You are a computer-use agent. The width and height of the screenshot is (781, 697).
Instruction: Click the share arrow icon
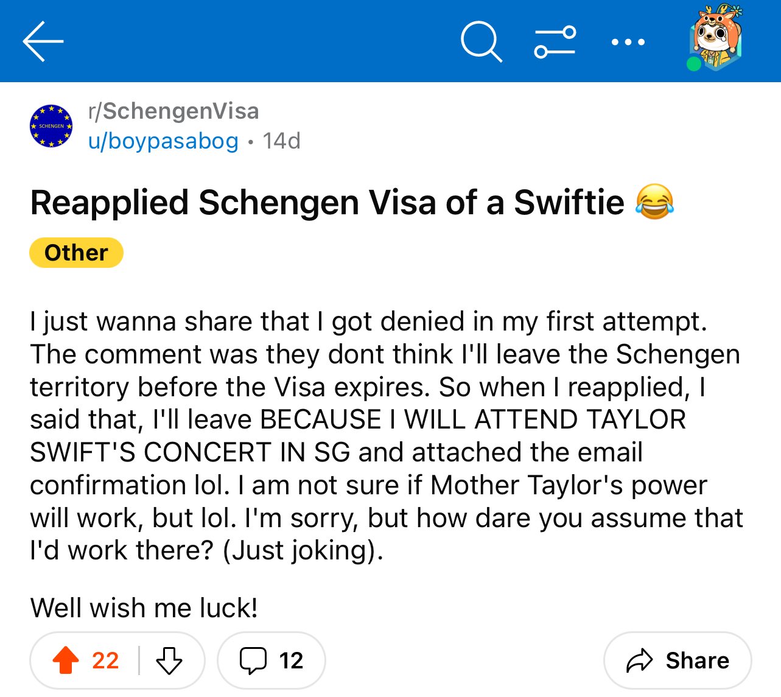(x=639, y=660)
